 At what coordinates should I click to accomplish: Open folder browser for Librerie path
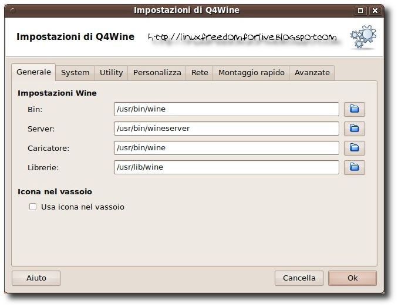(x=354, y=167)
